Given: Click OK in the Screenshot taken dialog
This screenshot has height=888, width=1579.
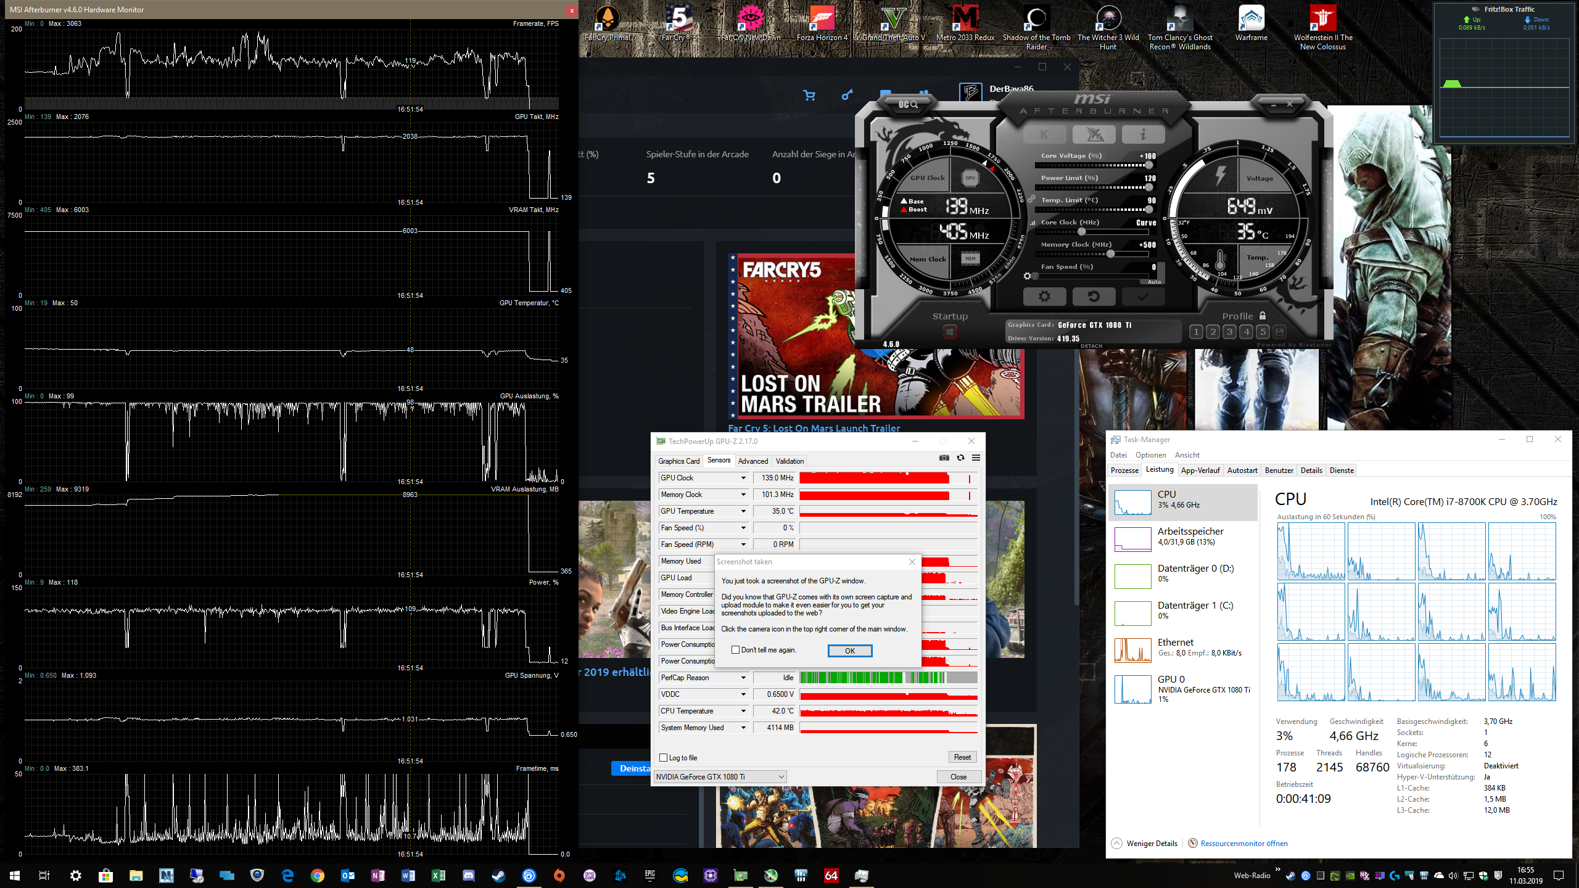Looking at the screenshot, I should click(849, 651).
